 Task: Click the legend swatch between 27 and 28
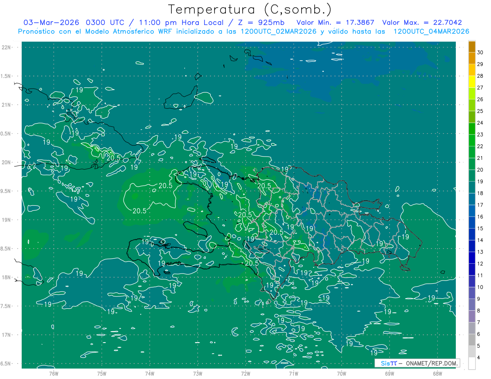(472, 82)
